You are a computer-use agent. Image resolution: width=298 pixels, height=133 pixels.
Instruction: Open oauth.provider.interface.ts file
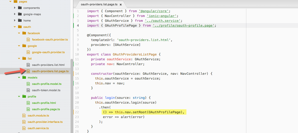tap(45, 122)
